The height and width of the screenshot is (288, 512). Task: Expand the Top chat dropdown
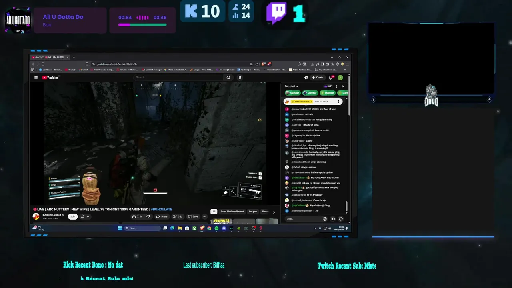(292, 86)
